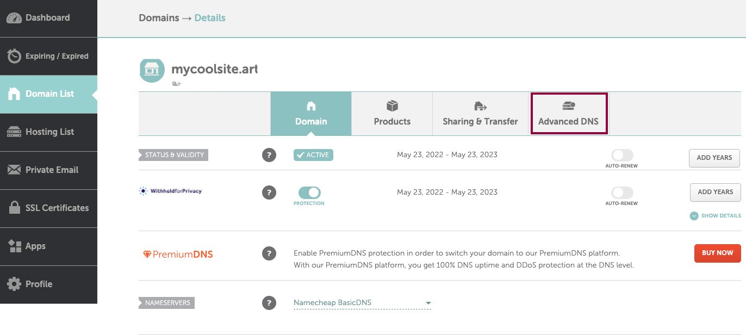The height and width of the screenshot is (335, 746).
Task: Click the PremiumDNS help question mark
Action: 269,253
